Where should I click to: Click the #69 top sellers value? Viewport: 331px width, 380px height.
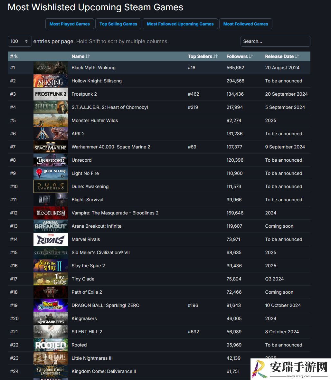(192, 147)
